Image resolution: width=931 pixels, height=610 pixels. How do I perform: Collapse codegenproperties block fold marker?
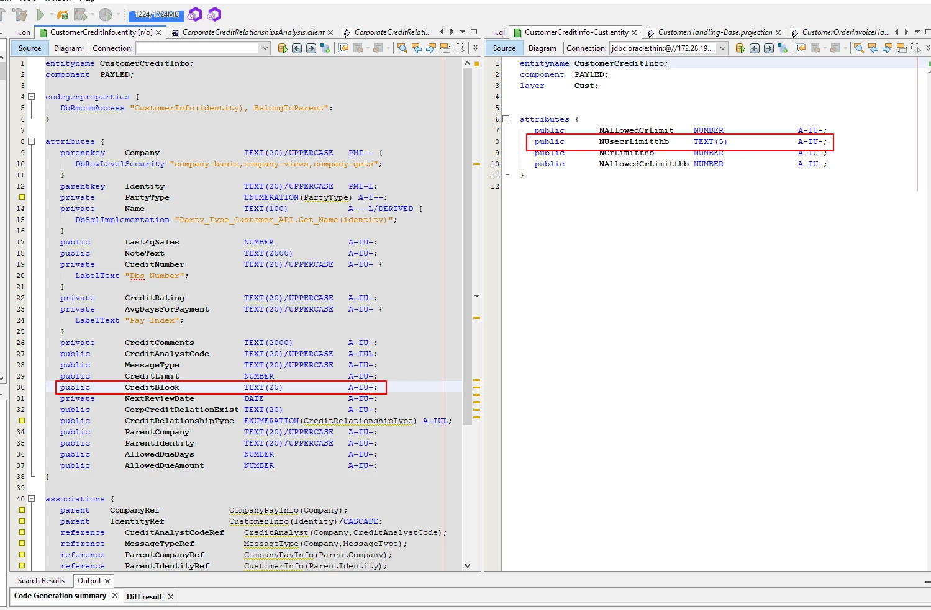point(31,97)
